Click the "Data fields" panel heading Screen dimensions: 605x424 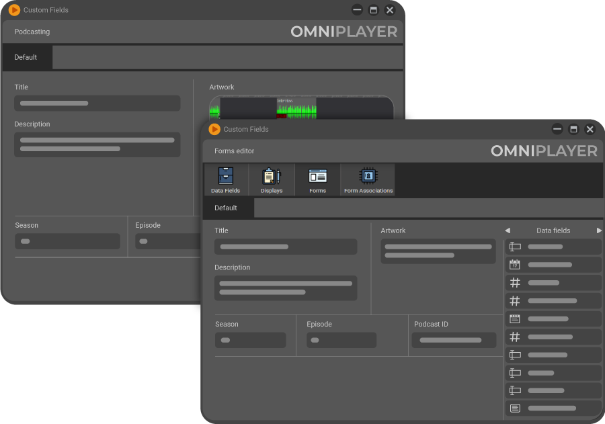tap(553, 230)
